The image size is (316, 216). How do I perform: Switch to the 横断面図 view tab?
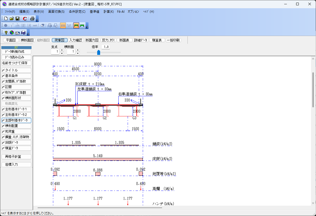pyautogui.click(x=27, y=40)
